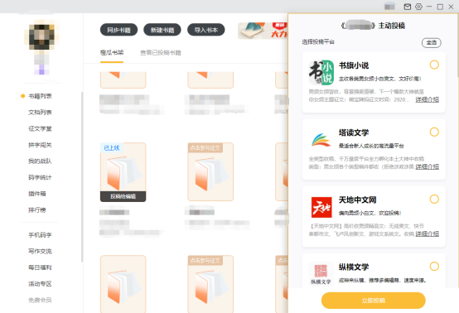The height and width of the screenshot is (313, 459).
Task: Click the 已上线 status tag
Action: tap(112, 148)
